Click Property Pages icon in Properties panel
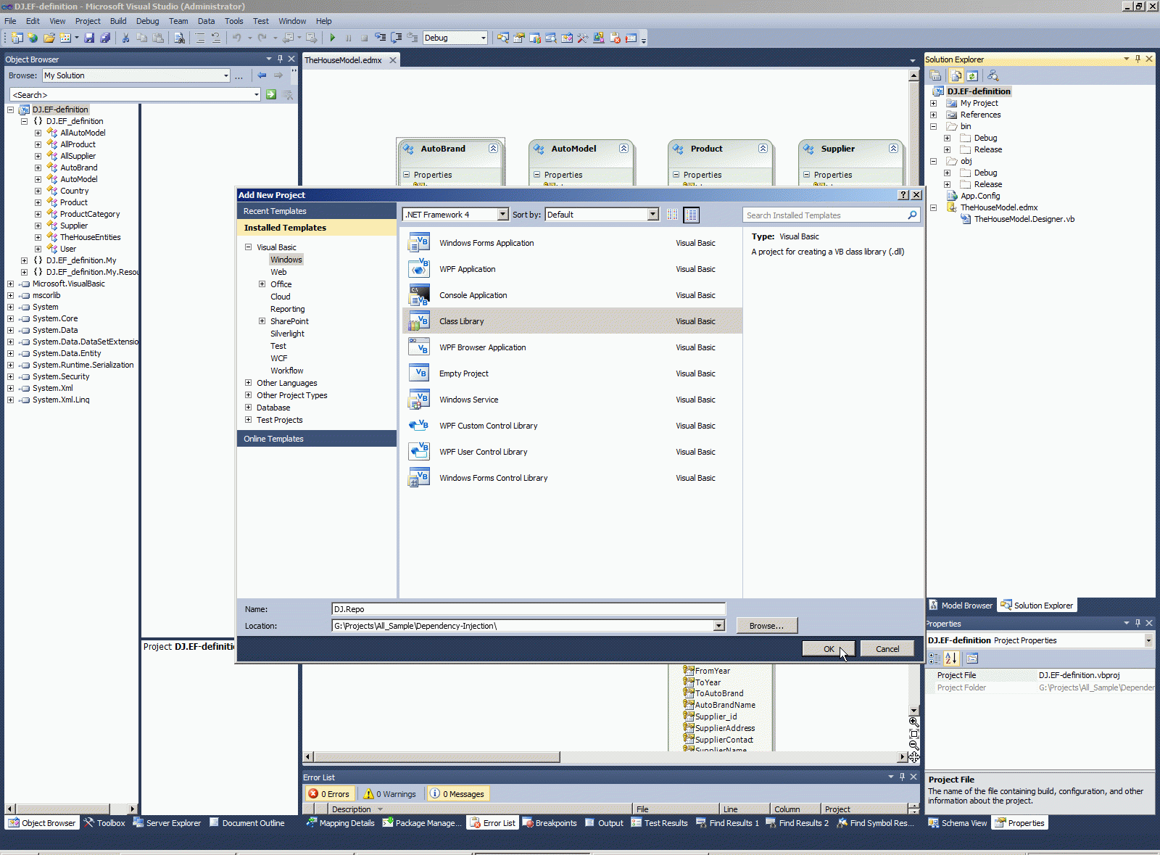 [x=972, y=658]
